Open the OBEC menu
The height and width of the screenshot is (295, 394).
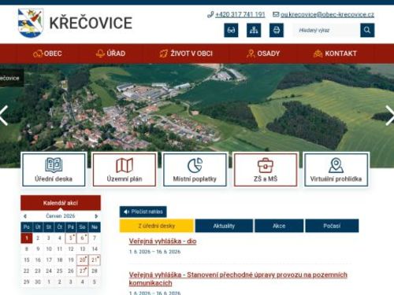click(x=47, y=53)
